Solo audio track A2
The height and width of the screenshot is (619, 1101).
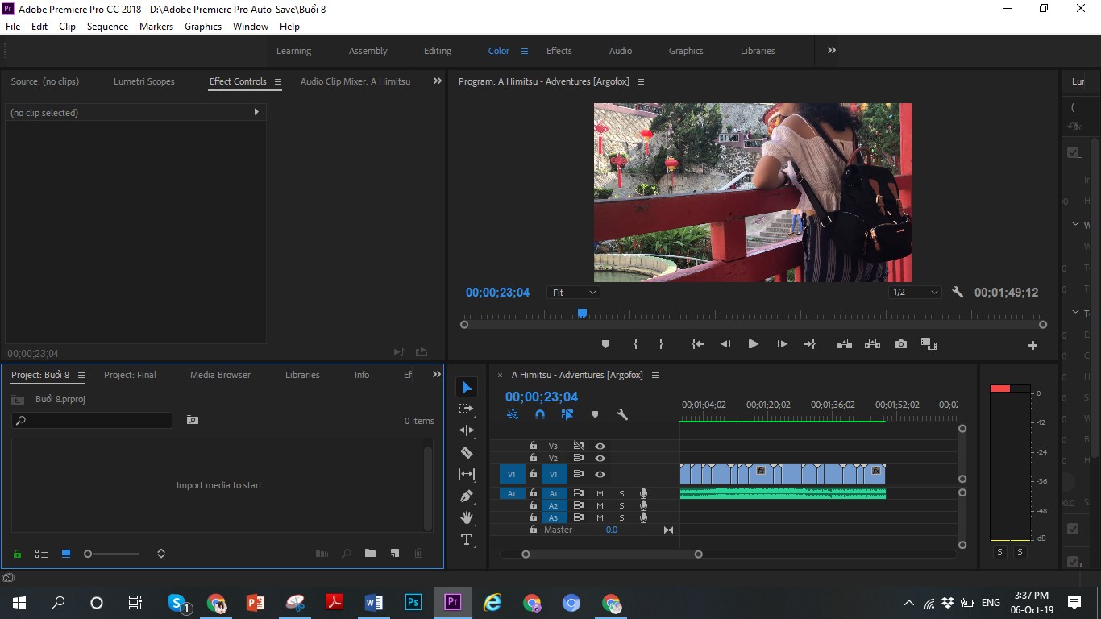point(621,506)
